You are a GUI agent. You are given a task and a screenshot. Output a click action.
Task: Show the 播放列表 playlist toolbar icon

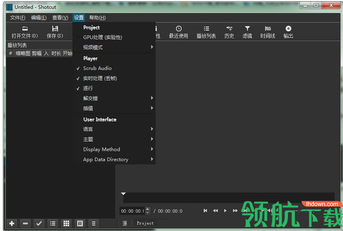coord(206,32)
